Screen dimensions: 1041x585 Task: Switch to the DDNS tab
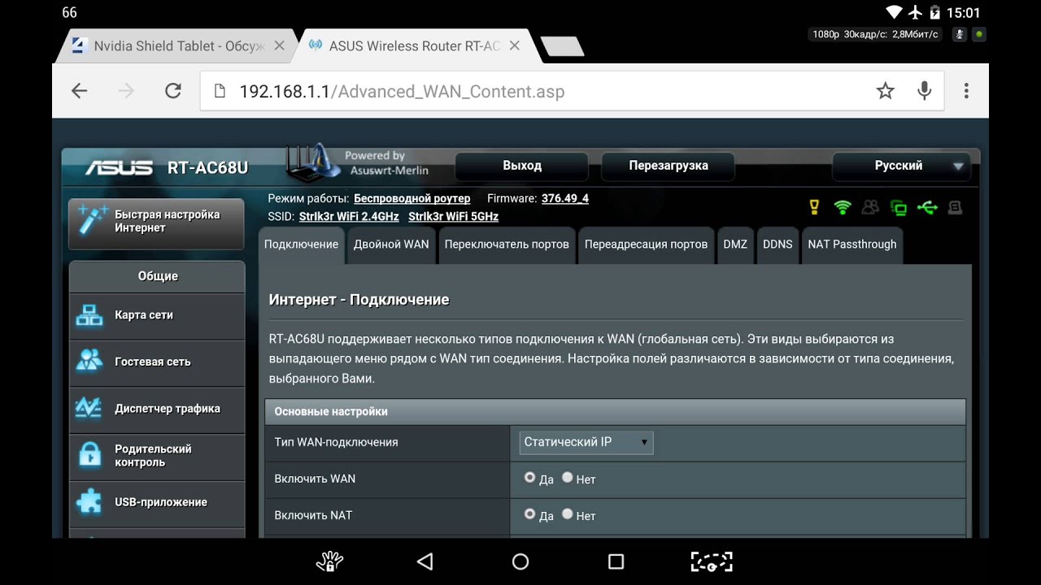coord(777,245)
